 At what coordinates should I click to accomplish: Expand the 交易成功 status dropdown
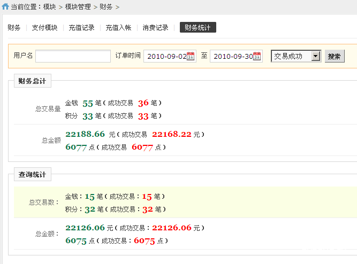click(x=315, y=56)
